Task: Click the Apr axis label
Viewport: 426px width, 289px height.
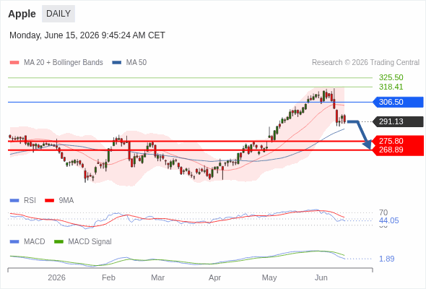Action: pyautogui.click(x=214, y=278)
